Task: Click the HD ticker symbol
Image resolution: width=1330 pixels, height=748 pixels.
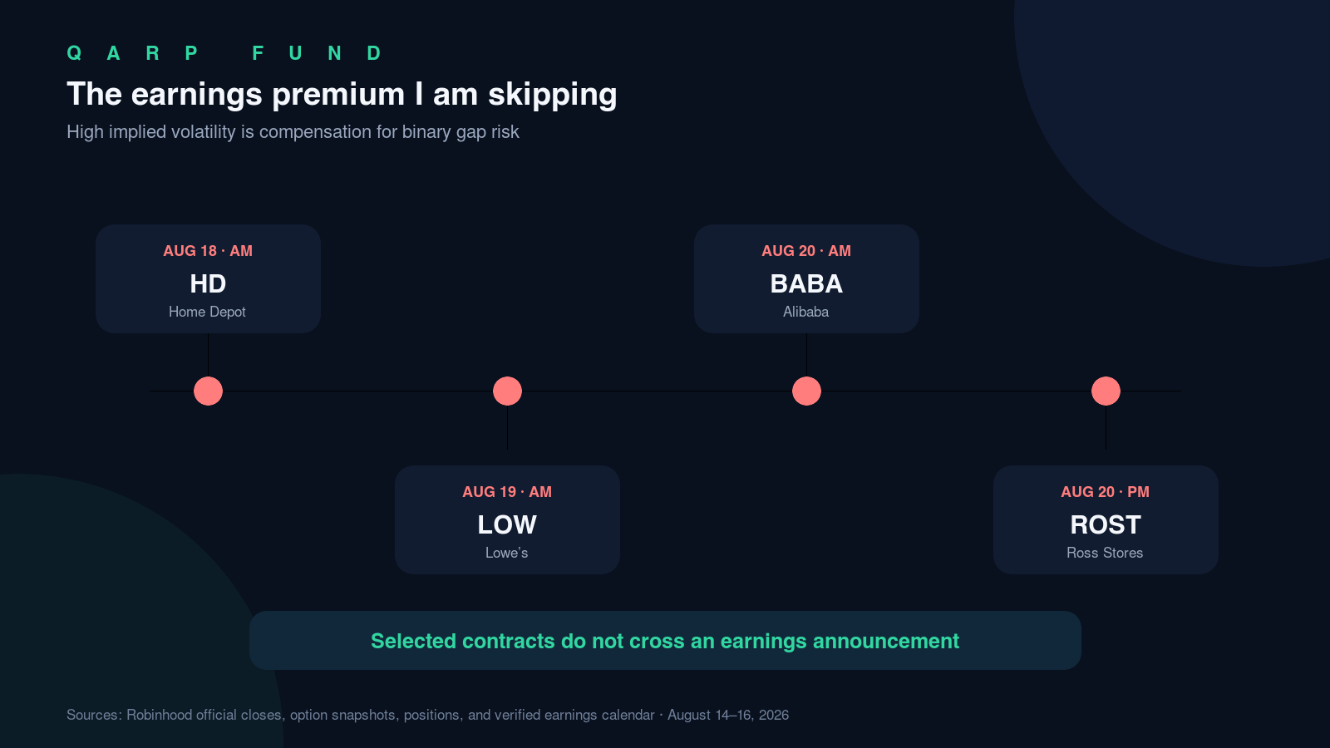Action: pos(208,284)
